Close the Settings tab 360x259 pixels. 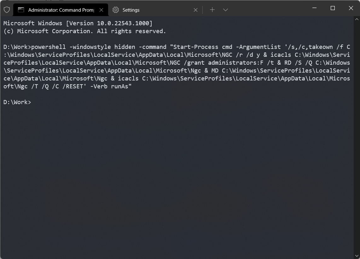coord(195,10)
